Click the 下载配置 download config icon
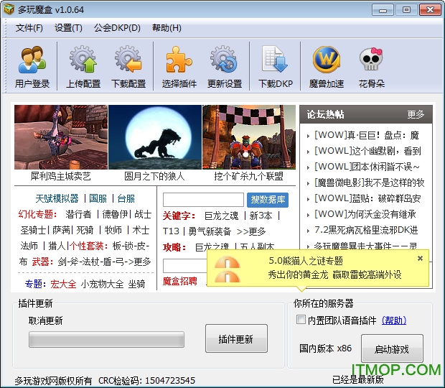The height and width of the screenshot is (388, 445). click(x=128, y=67)
